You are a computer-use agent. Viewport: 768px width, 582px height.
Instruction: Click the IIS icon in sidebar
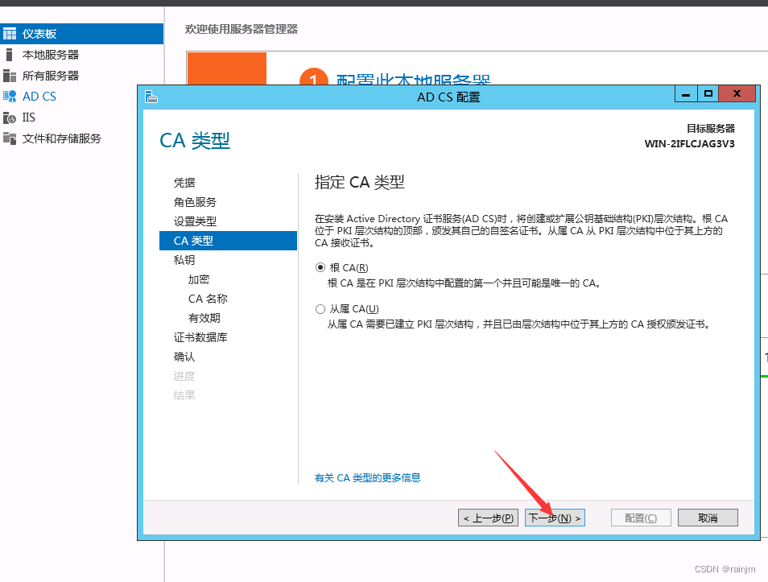tap(10, 118)
